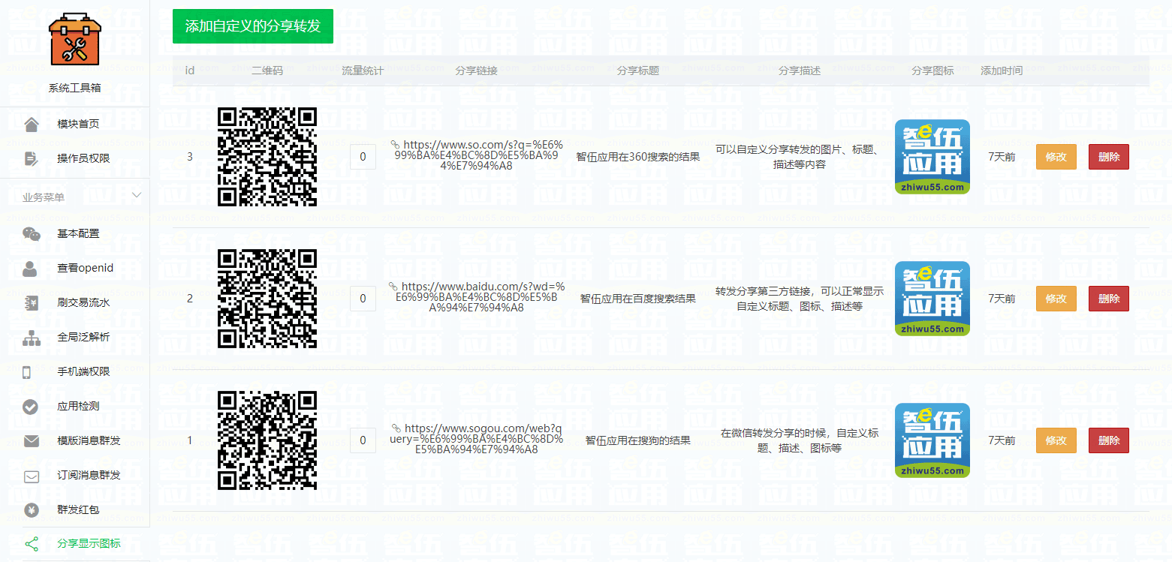Click the traffic count field for row 2
The width and height of the screenshot is (1172, 562).
tap(363, 298)
